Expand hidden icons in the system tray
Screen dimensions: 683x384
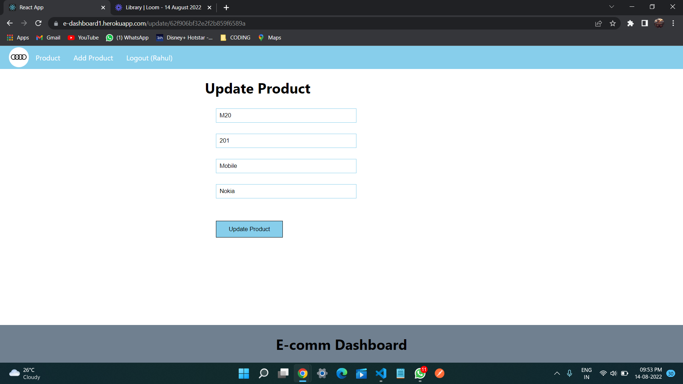coord(557,373)
